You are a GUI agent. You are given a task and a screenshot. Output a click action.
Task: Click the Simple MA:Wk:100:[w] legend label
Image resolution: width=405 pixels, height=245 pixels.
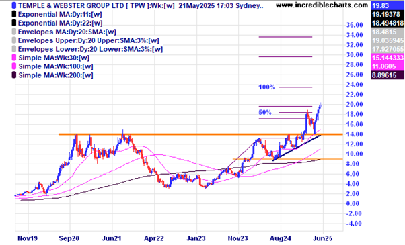tap(56, 66)
